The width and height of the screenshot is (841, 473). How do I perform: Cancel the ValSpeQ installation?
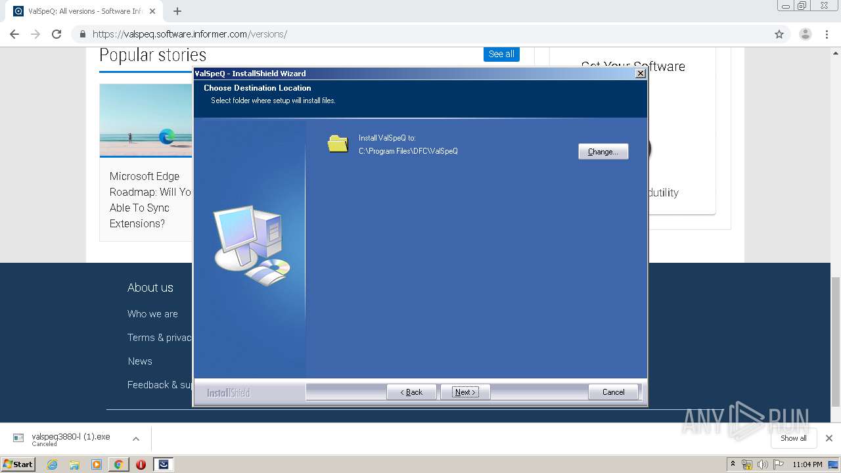613,392
